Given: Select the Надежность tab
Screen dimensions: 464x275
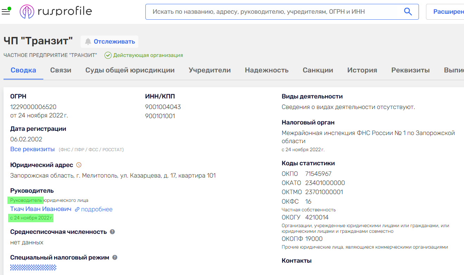Looking at the screenshot, I should (x=267, y=70).
